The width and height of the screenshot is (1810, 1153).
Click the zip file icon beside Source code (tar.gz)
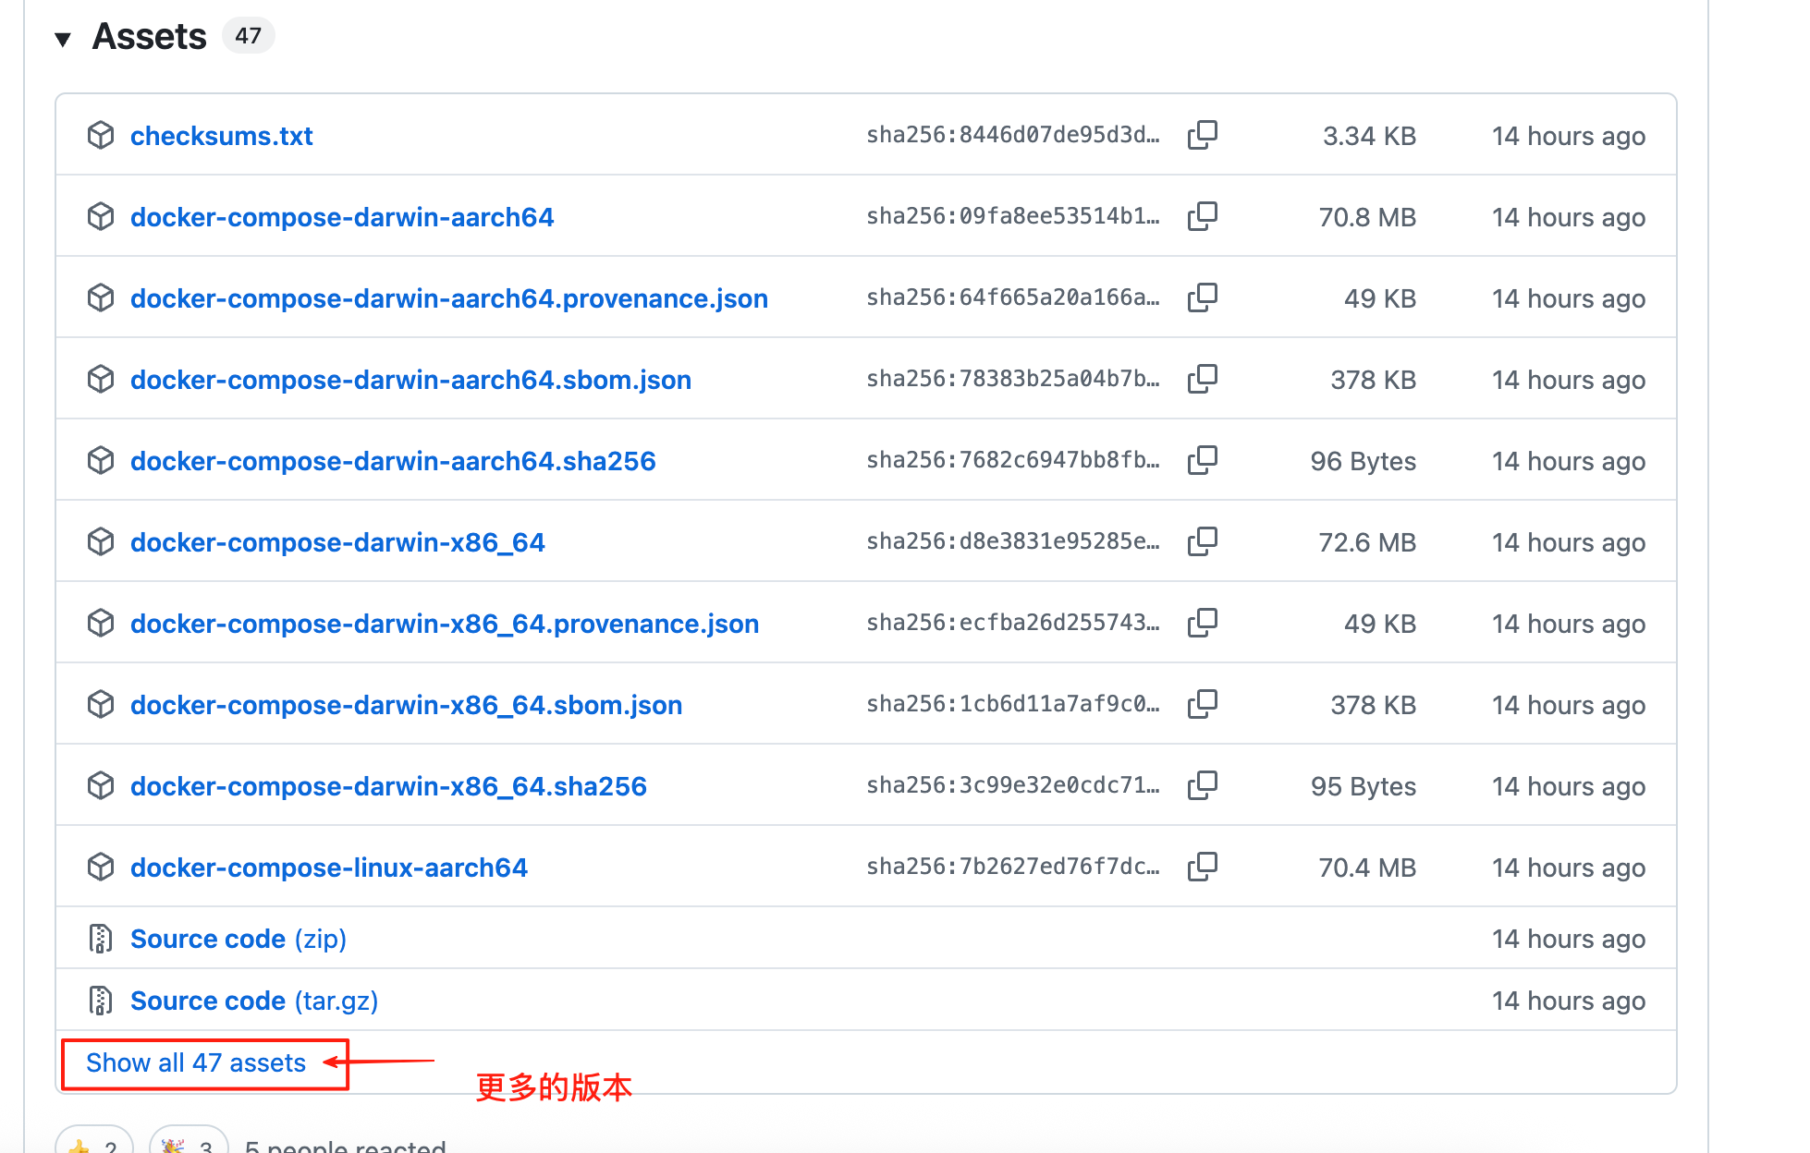pyautogui.click(x=100, y=1001)
